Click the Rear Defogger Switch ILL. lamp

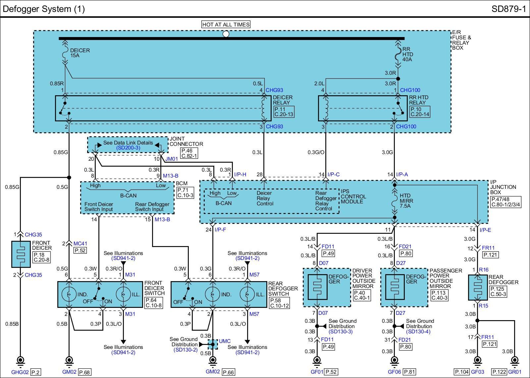tap(247, 294)
